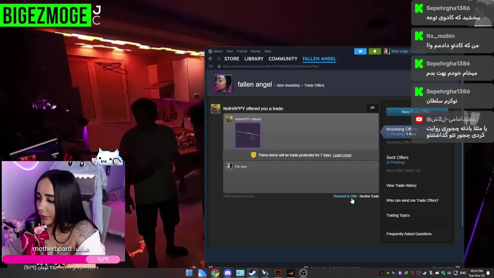Open fallen angel profile avatar

click(x=223, y=84)
